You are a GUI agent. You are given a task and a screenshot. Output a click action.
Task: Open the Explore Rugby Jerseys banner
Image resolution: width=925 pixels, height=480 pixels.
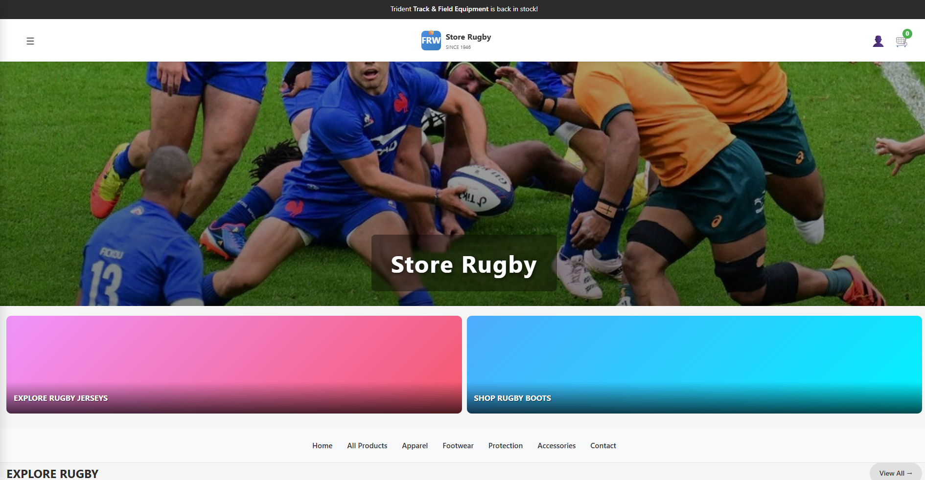(x=60, y=398)
